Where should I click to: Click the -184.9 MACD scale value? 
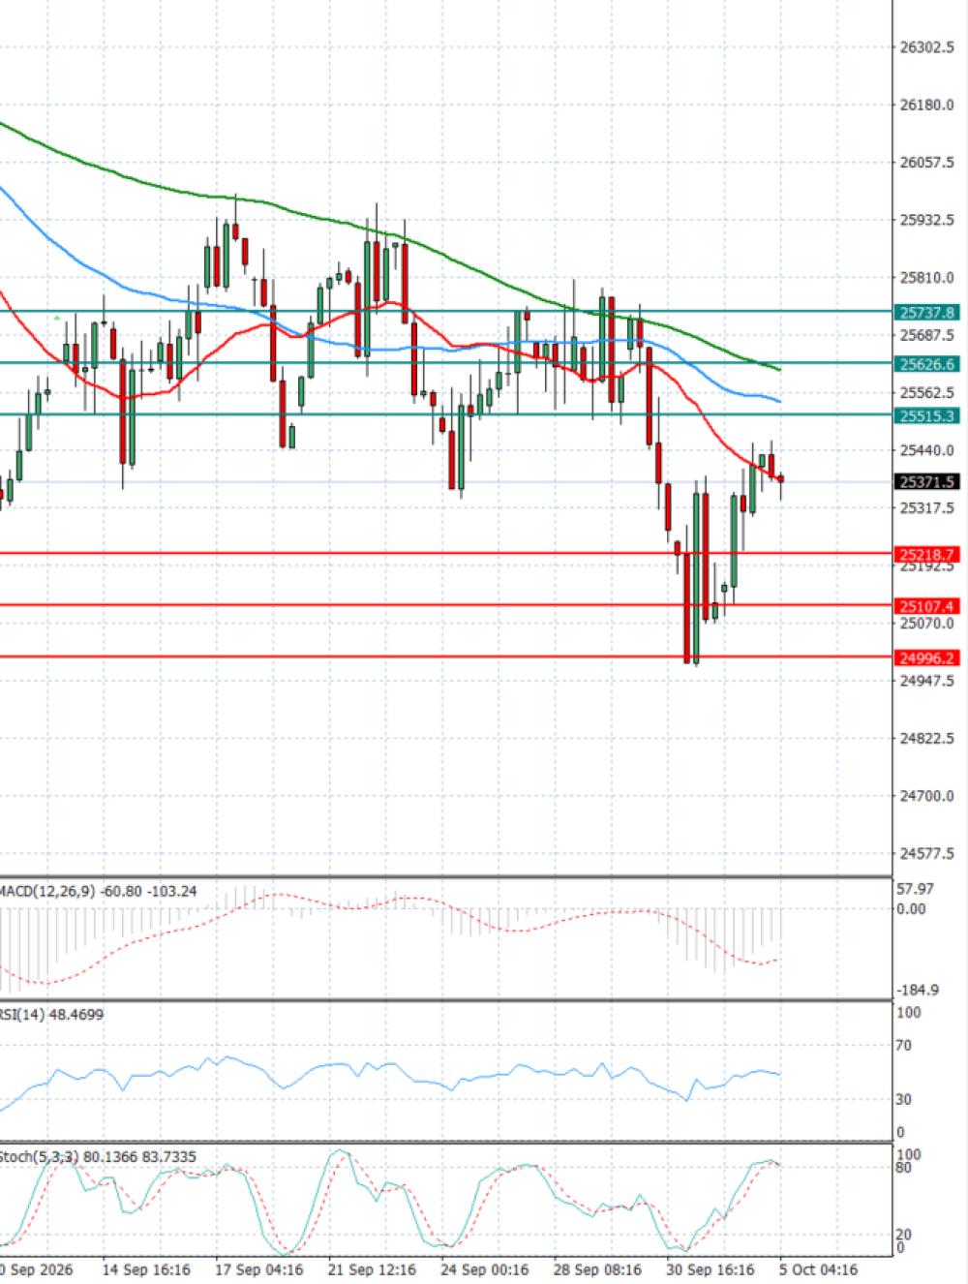click(x=918, y=991)
